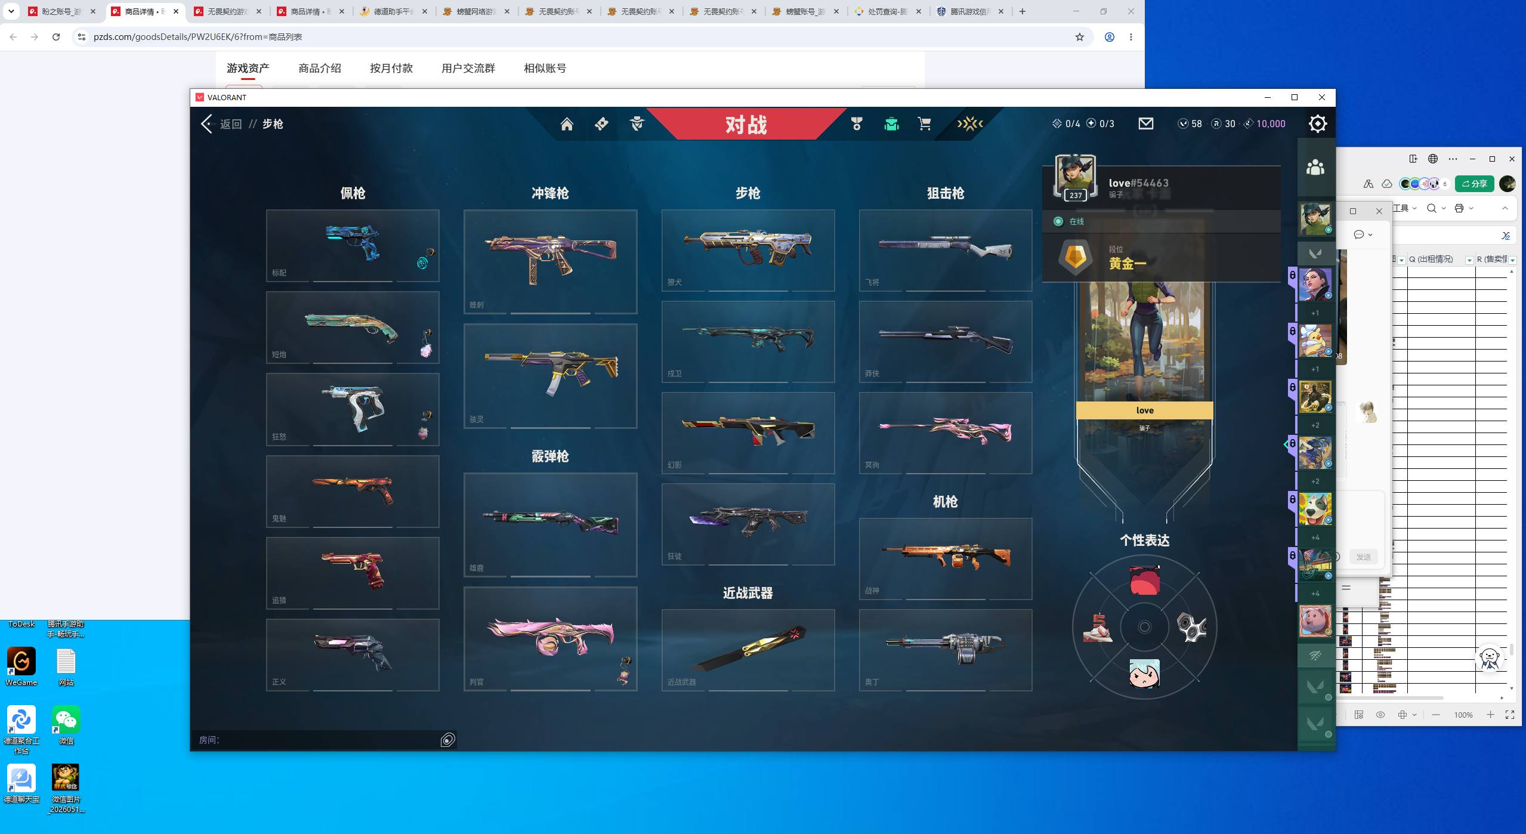
Task: Click the green 分享 share button
Action: coord(1474,184)
